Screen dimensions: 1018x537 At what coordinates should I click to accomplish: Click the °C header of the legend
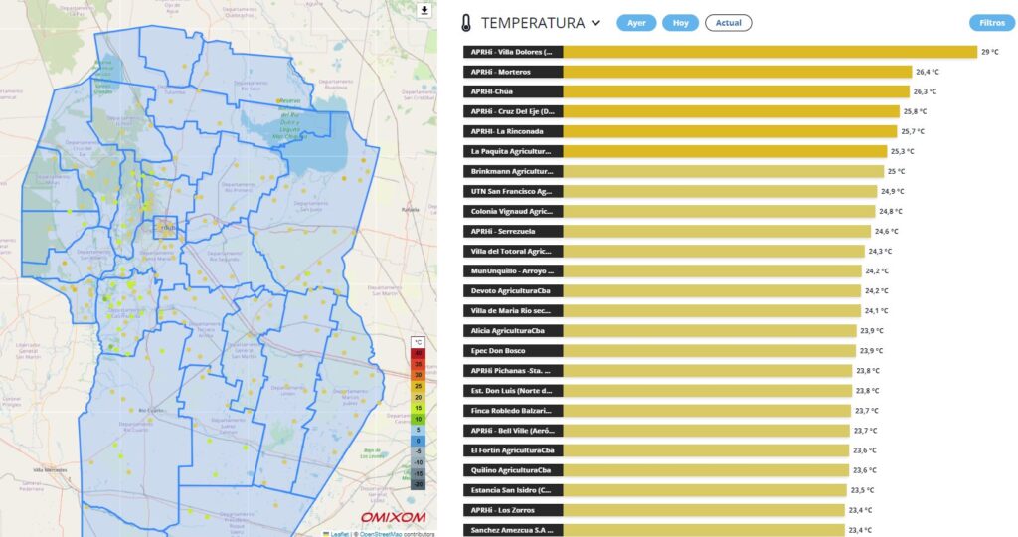pyautogui.click(x=419, y=342)
